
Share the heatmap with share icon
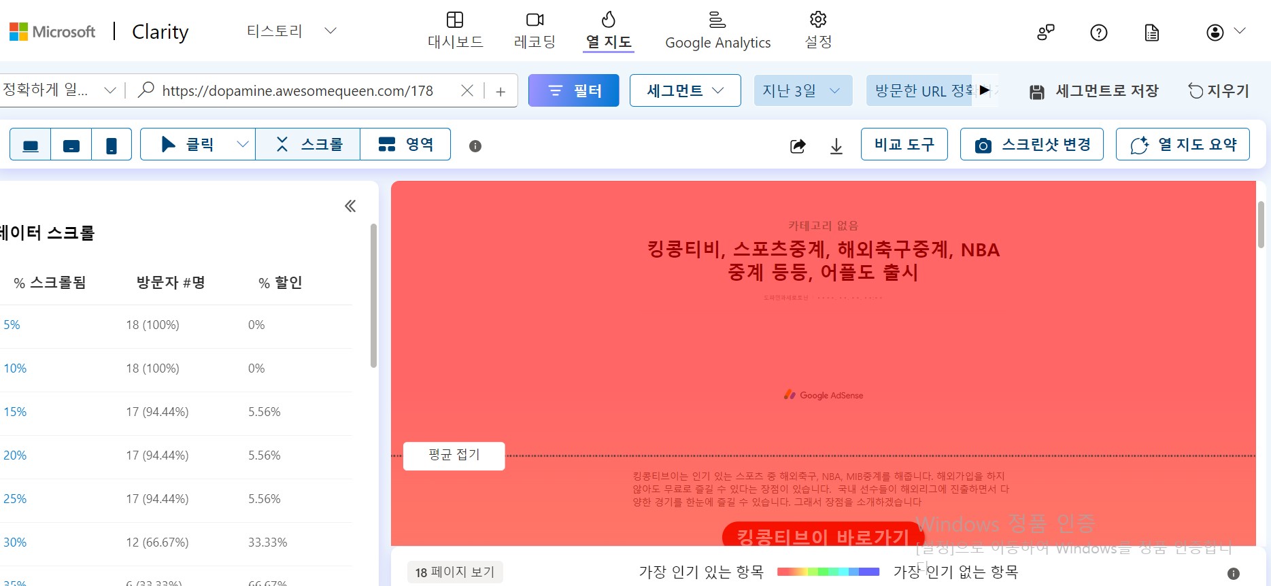click(798, 145)
